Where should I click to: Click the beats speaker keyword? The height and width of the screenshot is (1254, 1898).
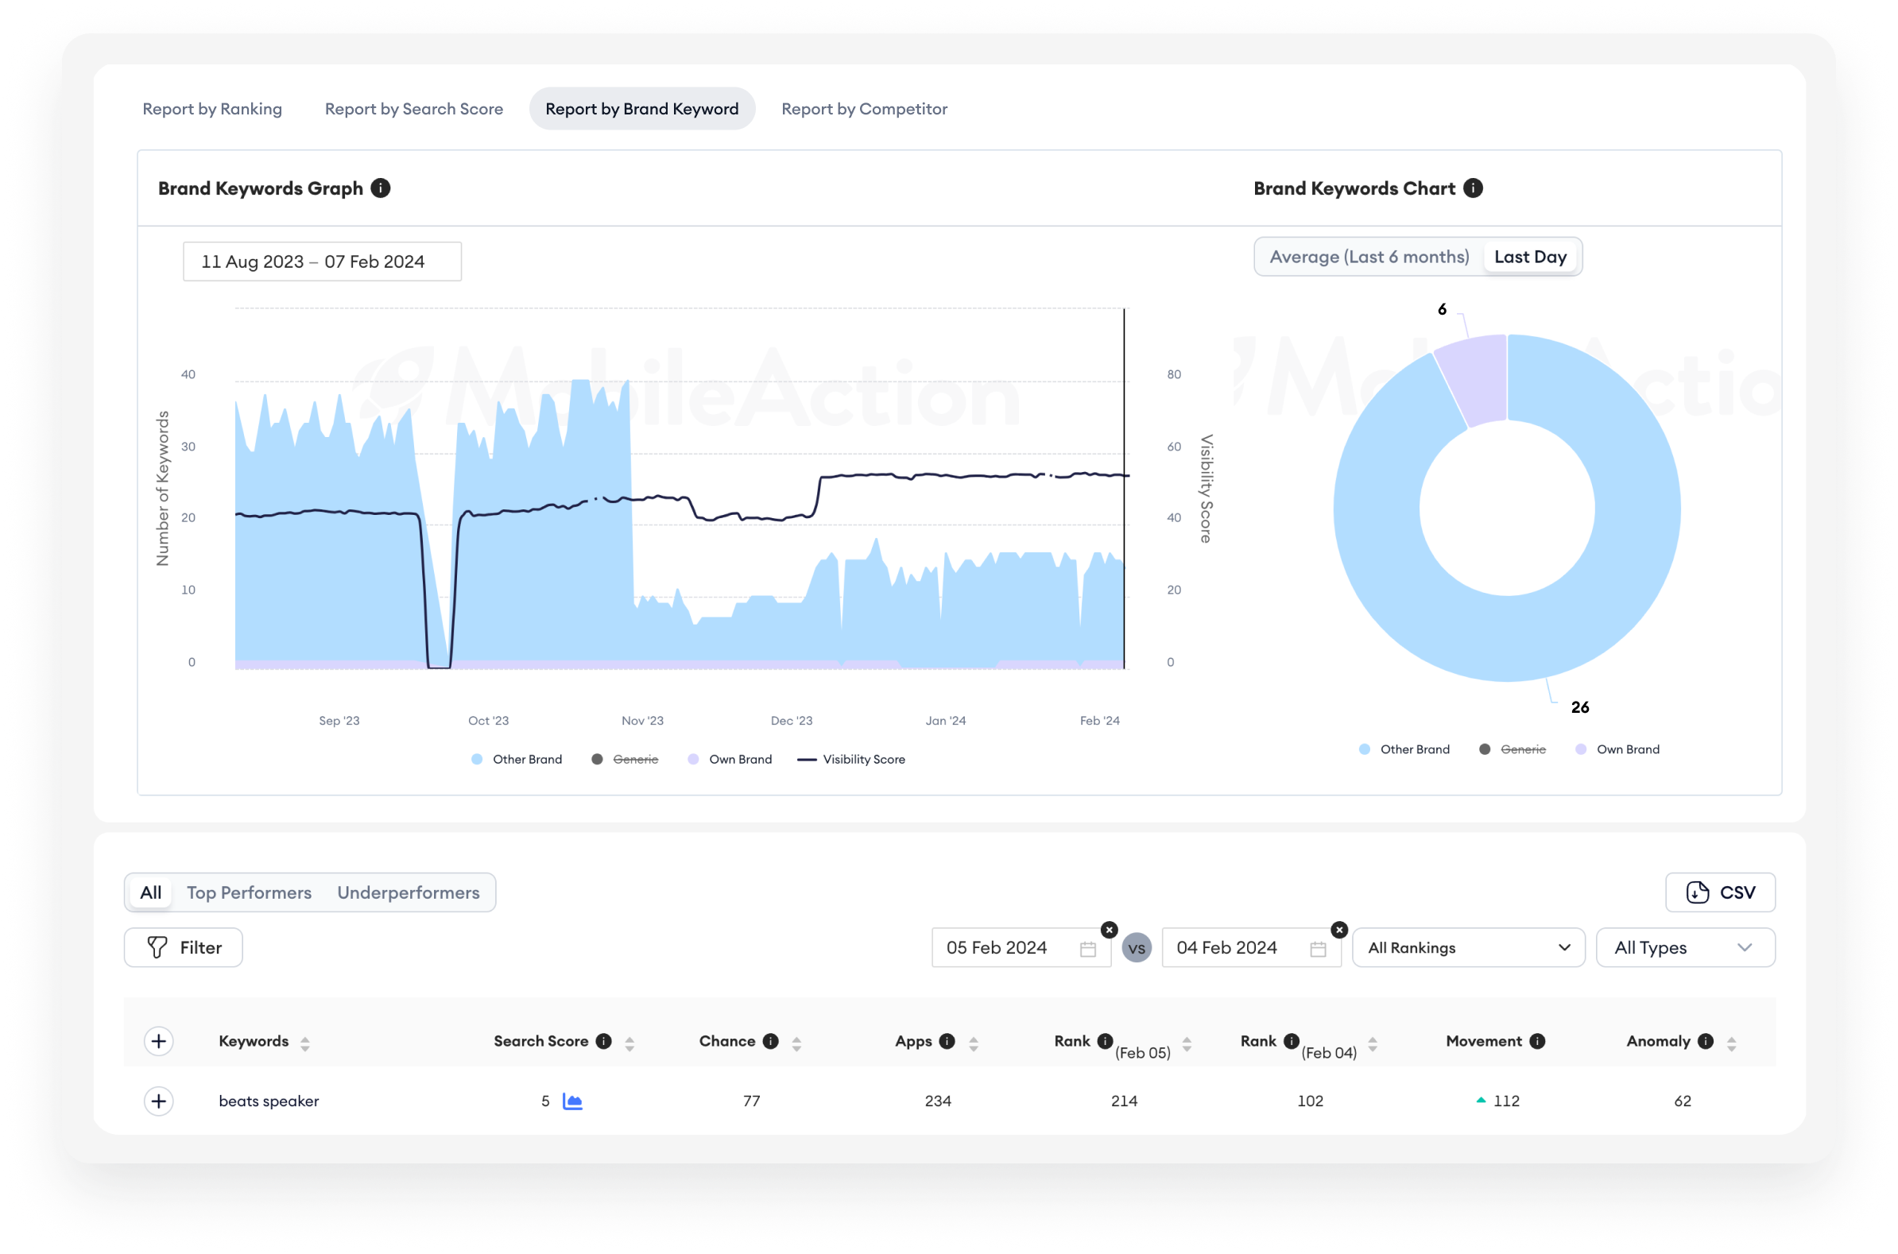[x=269, y=1102]
